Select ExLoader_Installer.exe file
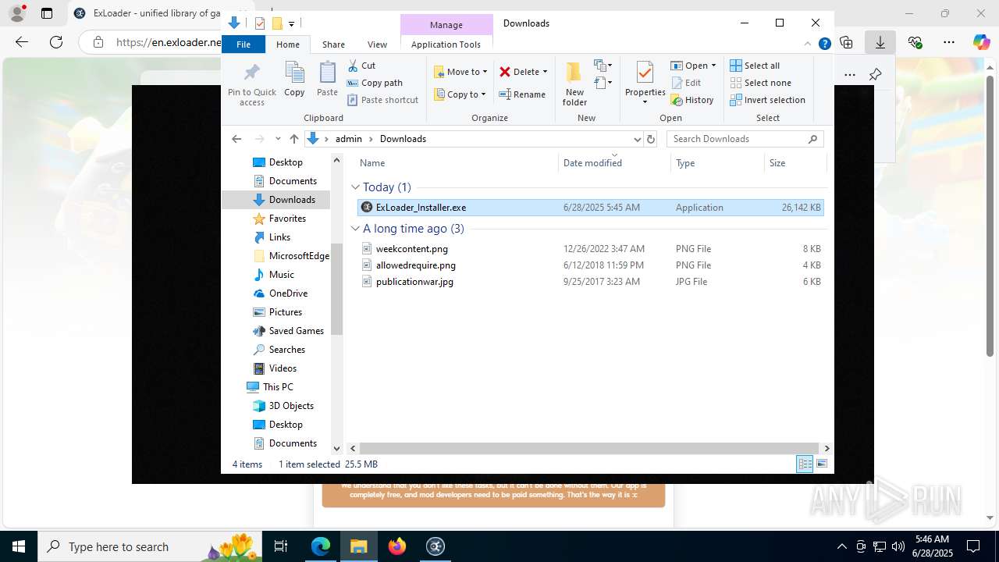Image resolution: width=999 pixels, height=562 pixels. click(x=590, y=208)
